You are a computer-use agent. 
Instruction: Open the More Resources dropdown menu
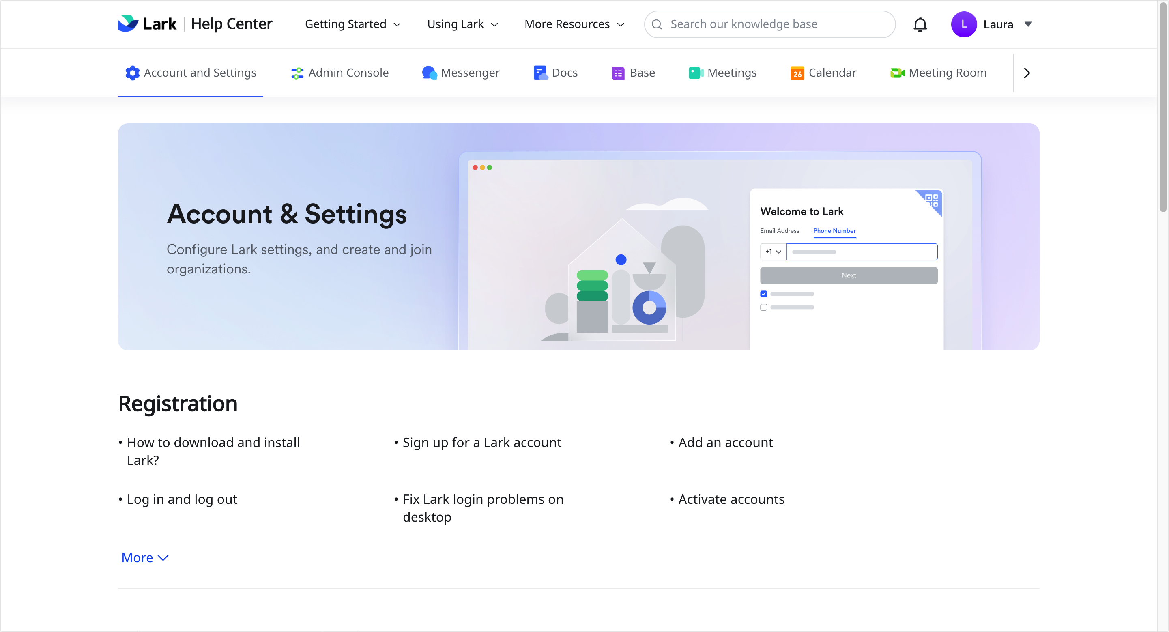pos(574,24)
